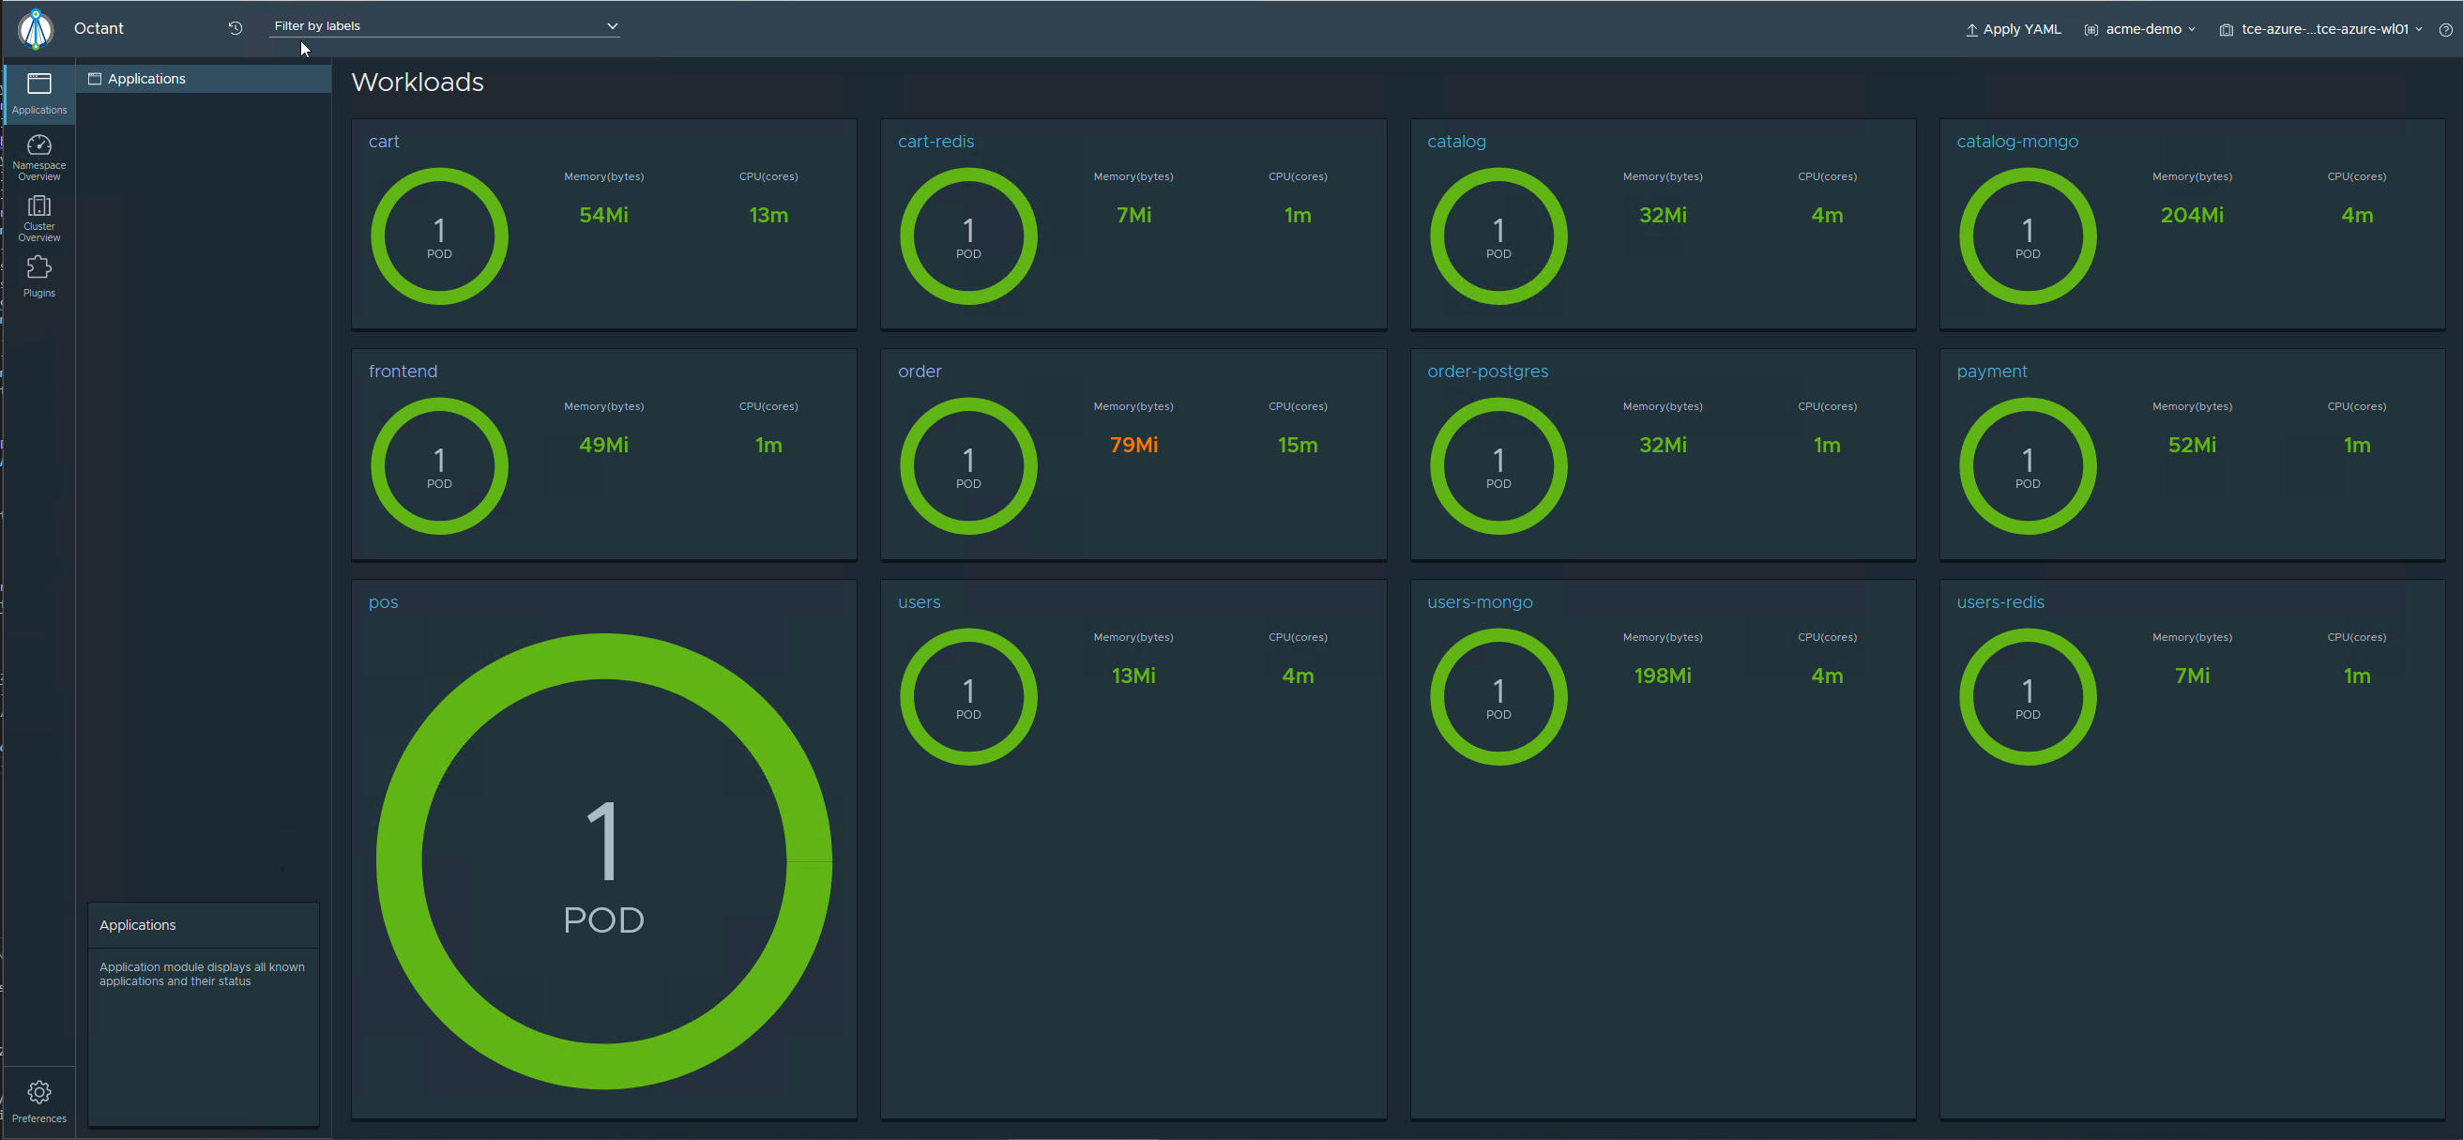Open navigation history via the clock icon
2463x1140 pixels.
(x=234, y=28)
